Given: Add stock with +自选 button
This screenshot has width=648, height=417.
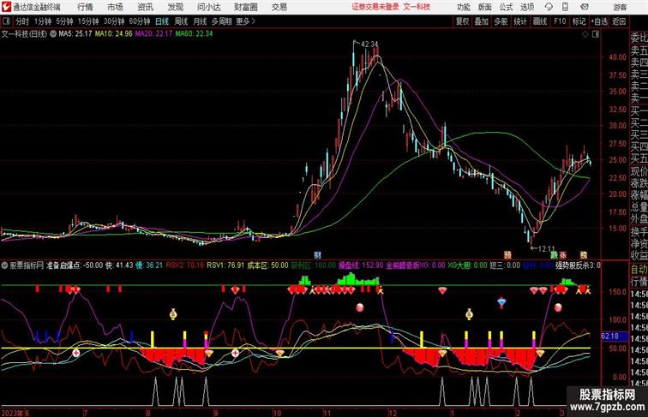Looking at the screenshot, I should (x=599, y=21).
